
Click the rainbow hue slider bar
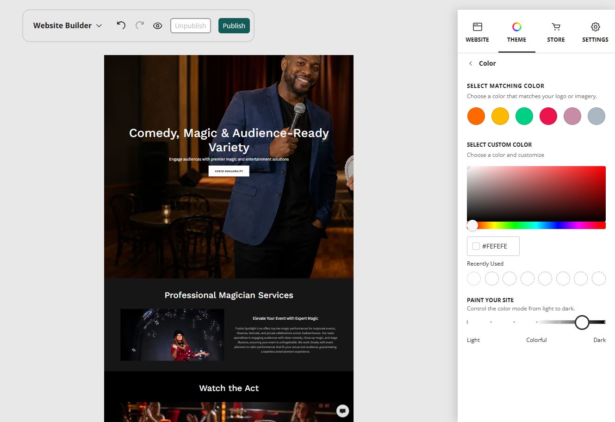point(536,225)
